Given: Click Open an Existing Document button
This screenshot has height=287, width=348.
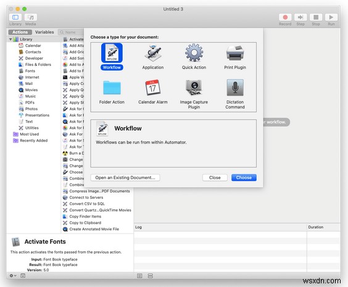Looking at the screenshot, I should point(125,177).
